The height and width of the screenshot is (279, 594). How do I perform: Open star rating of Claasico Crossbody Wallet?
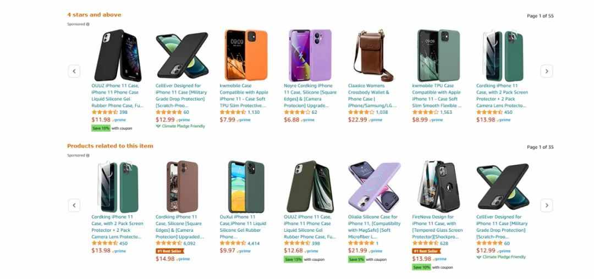click(x=361, y=112)
